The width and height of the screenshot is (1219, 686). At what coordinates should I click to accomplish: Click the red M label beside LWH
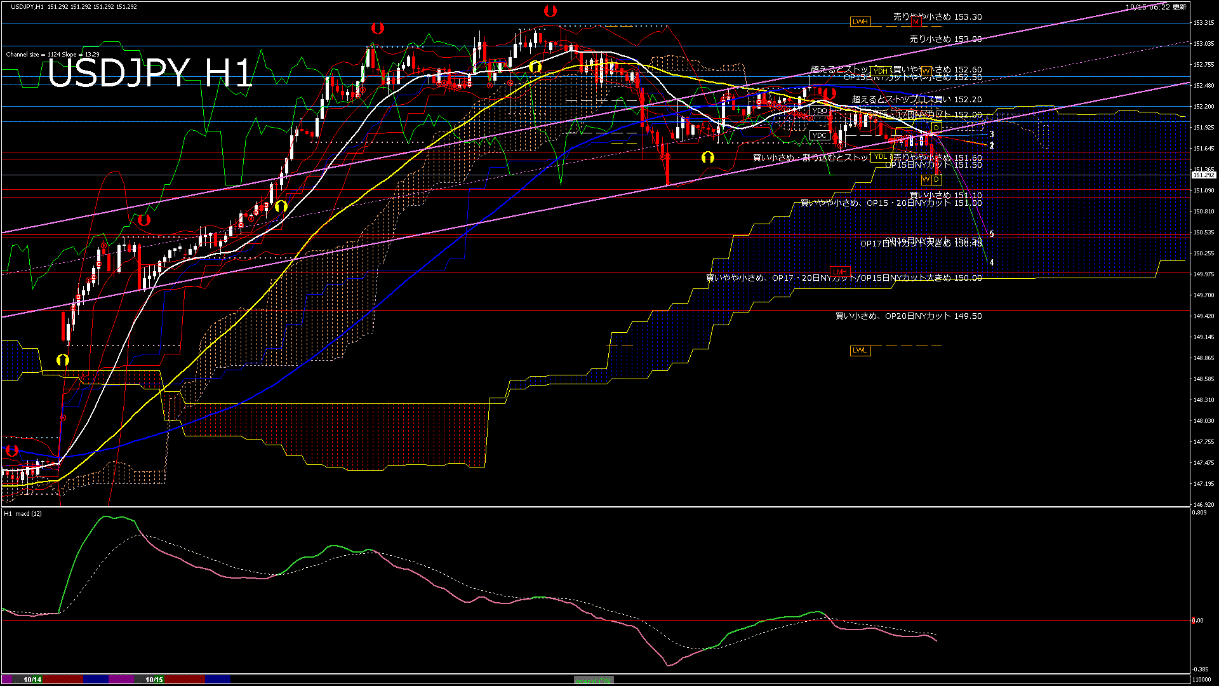(x=916, y=22)
